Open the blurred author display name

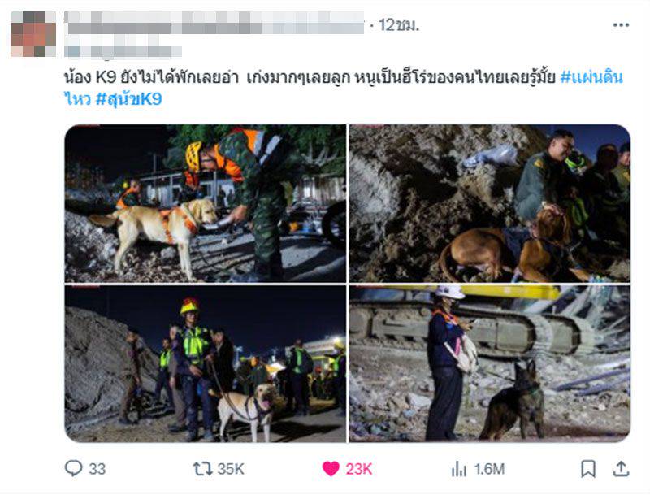coord(214,23)
